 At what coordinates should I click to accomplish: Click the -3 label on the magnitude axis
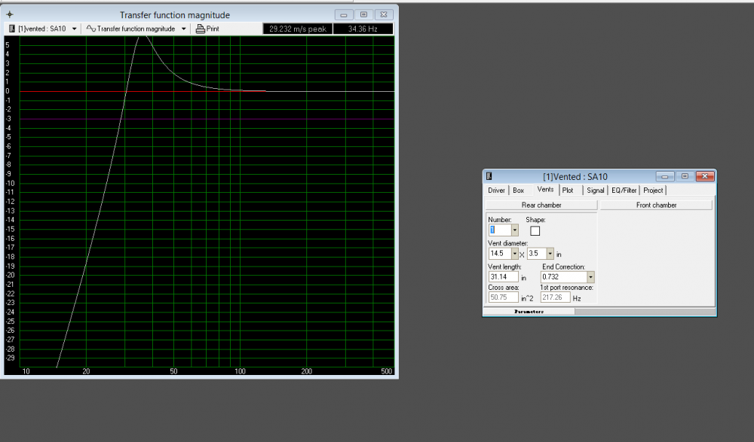8,119
